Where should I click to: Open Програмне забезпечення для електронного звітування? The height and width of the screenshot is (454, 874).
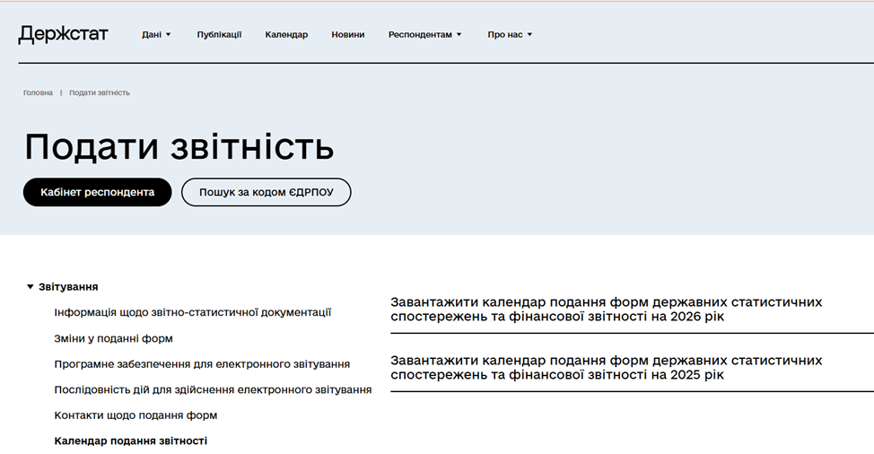click(202, 364)
